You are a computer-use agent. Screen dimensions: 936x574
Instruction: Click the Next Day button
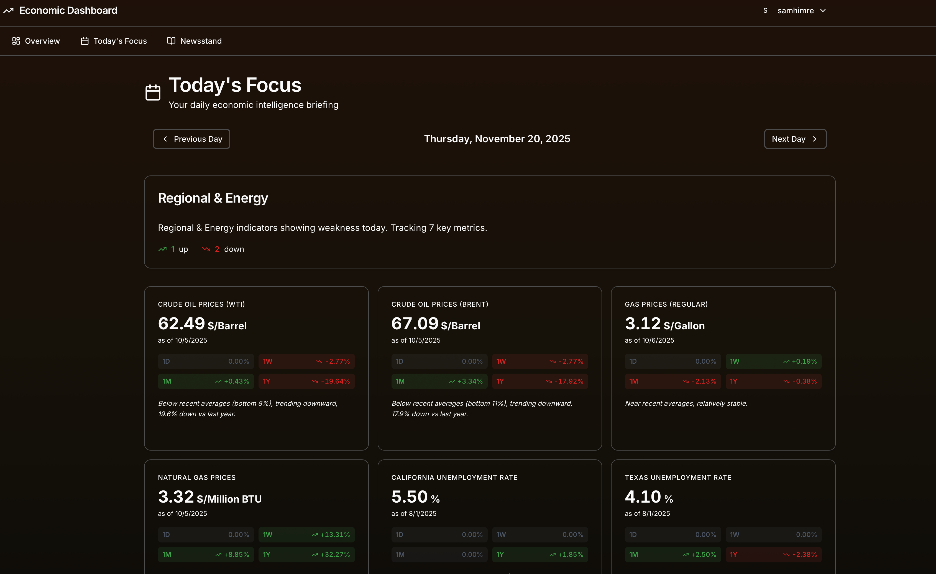point(795,139)
